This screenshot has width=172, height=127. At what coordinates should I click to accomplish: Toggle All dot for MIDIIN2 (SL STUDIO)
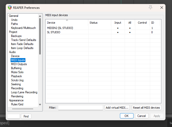tap(130, 28)
